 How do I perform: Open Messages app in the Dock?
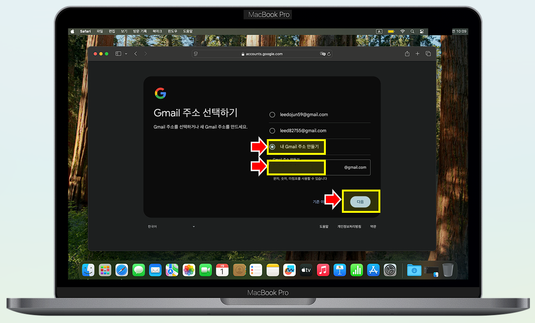(x=139, y=270)
